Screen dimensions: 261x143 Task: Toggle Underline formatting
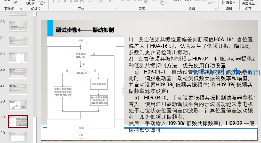[65, 1]
